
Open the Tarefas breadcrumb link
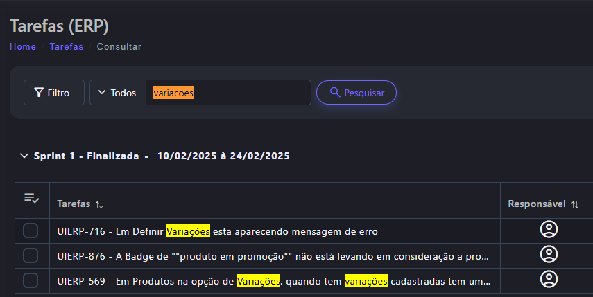tap(66, 46)
